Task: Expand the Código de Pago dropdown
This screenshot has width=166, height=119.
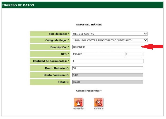Action: click(x=110, y=40)
